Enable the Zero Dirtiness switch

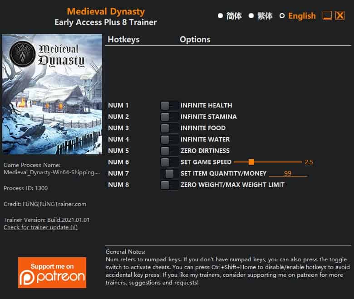(169, 151)
